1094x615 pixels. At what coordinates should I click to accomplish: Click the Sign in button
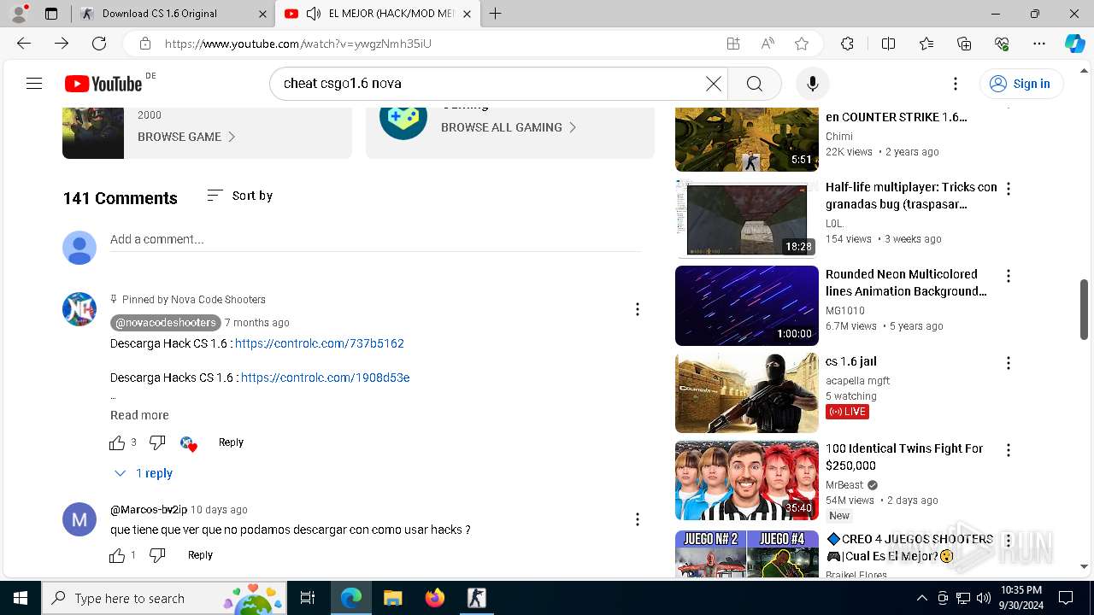(1020, 83)
